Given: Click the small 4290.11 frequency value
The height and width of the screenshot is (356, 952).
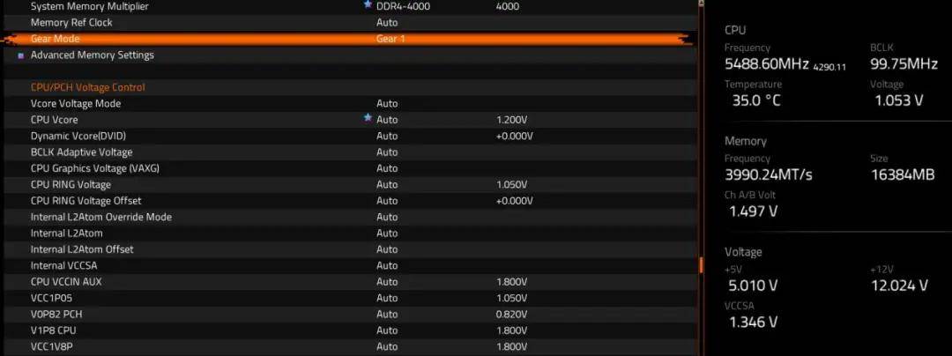Looking at the screenshot, I should coord(829,67).
